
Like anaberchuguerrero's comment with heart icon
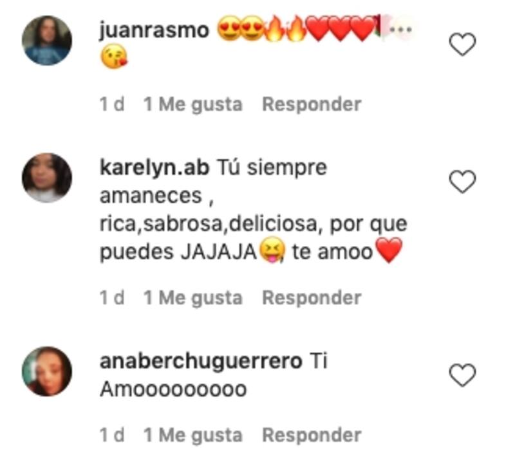[x=462, y=375]
